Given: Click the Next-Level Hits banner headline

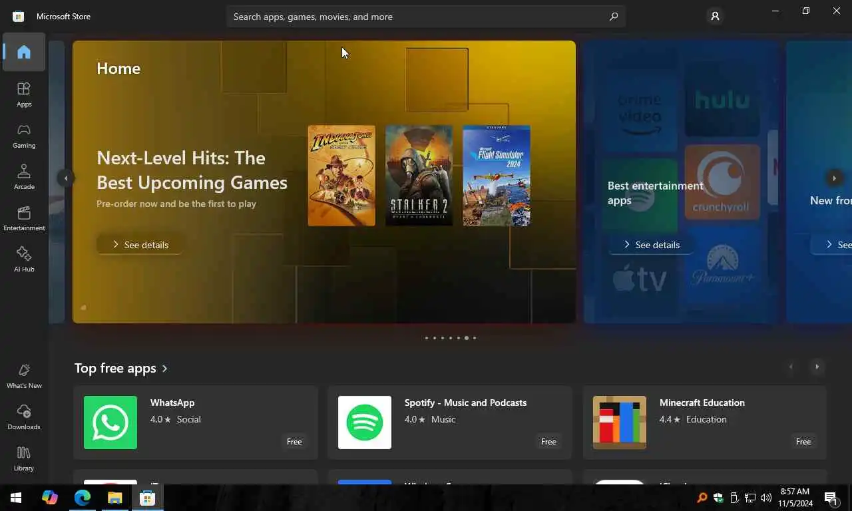Looking at the screenshot, I should (192, 170).
